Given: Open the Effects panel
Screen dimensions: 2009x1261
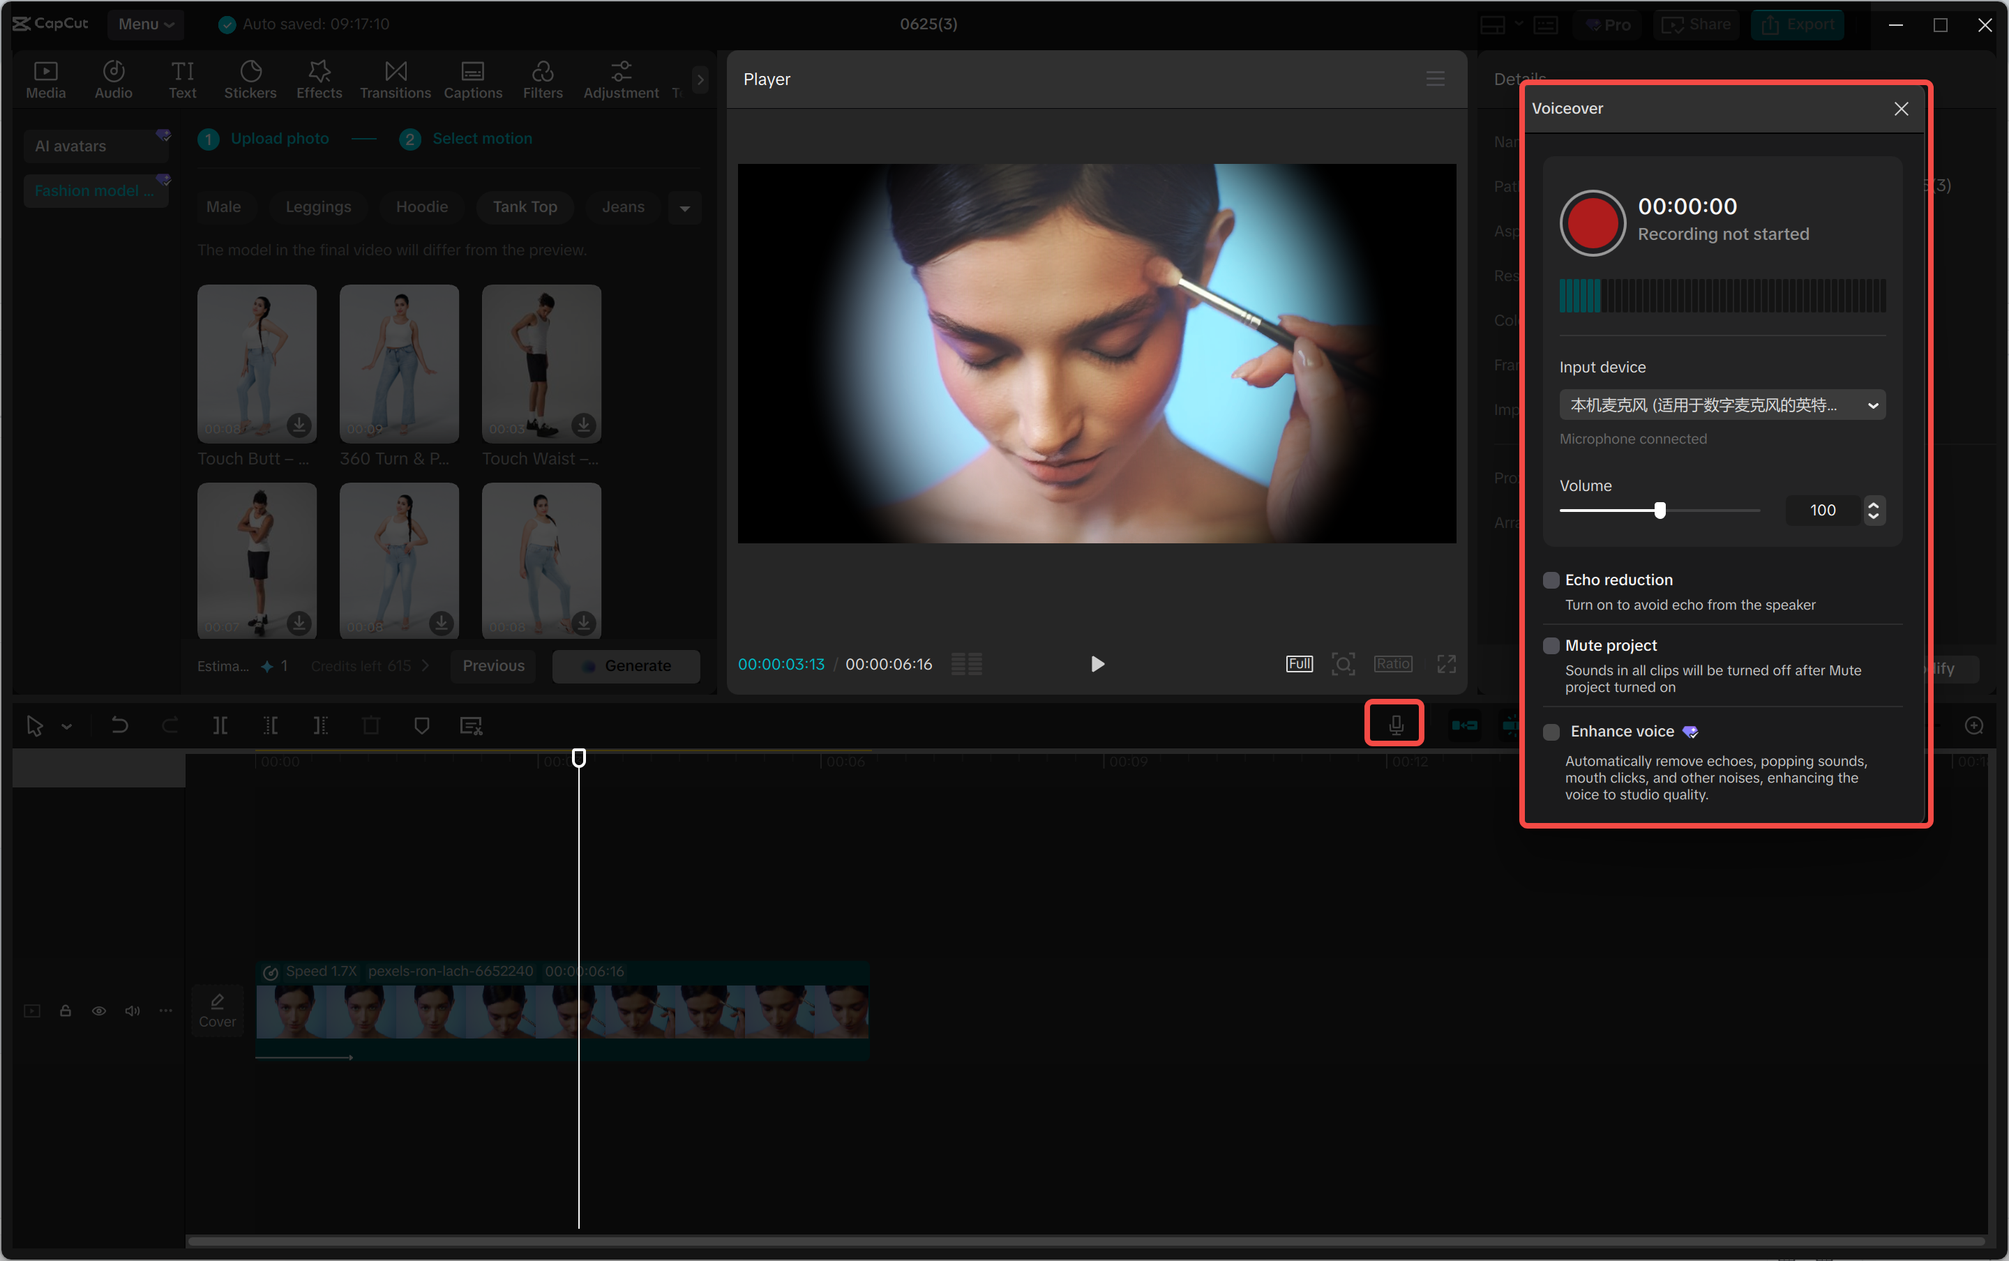Looking at the screenshot, I should (319, 80).
